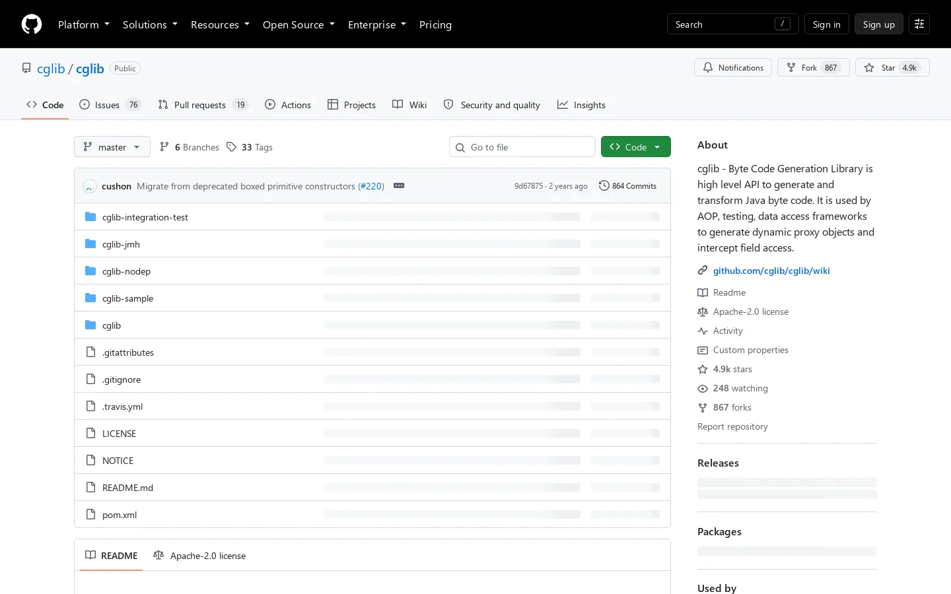Switch to the Issues tab
The width and height of the screenshot is (951, 594).
[110, 105]
